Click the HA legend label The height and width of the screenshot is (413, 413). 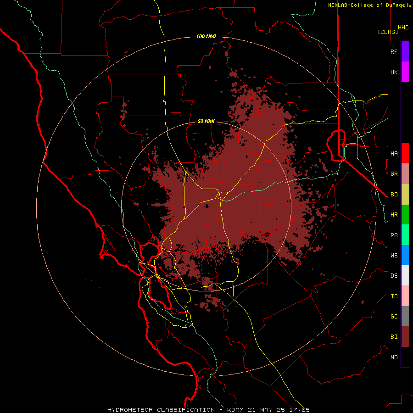click(394, 153)
